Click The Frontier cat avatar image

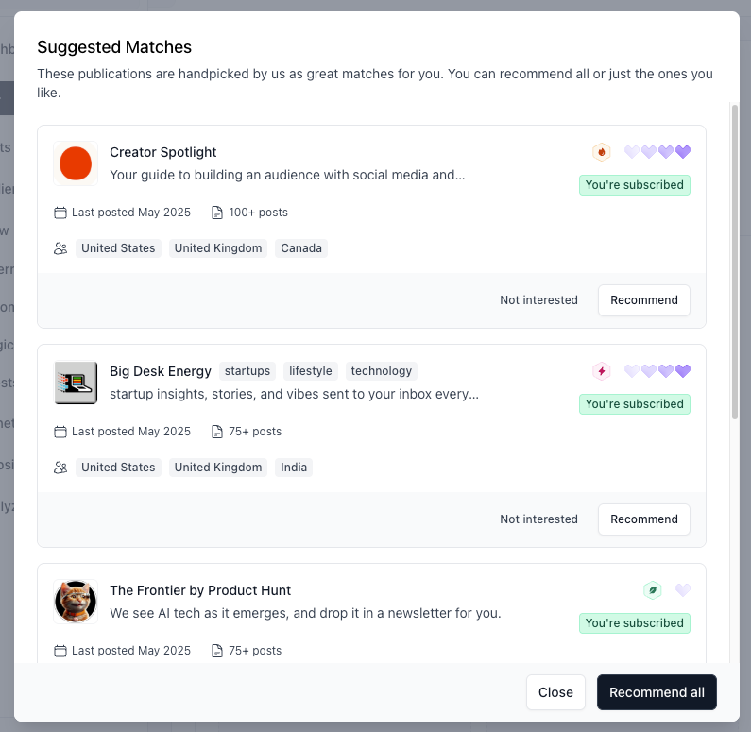(76, 602)
